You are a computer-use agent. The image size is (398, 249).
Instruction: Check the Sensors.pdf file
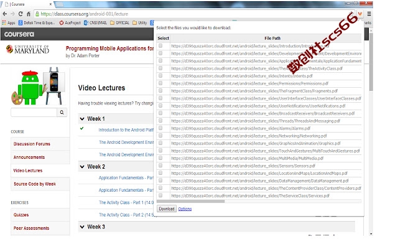160,166
